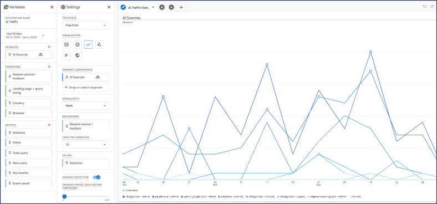Open the Technique dropdown showing Free form
This screenshot has height=204, width=437.
[85, 25]
